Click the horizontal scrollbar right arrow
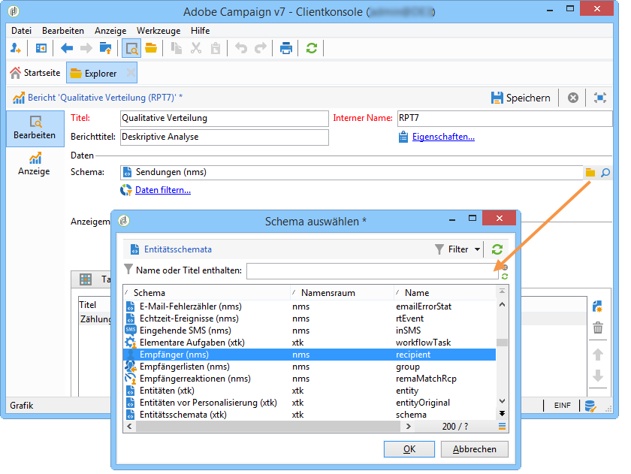 pyautogui.click(x=409, y=427)
